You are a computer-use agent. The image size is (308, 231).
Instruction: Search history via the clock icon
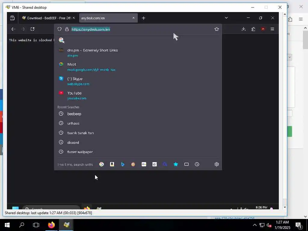tap(197, 164)
